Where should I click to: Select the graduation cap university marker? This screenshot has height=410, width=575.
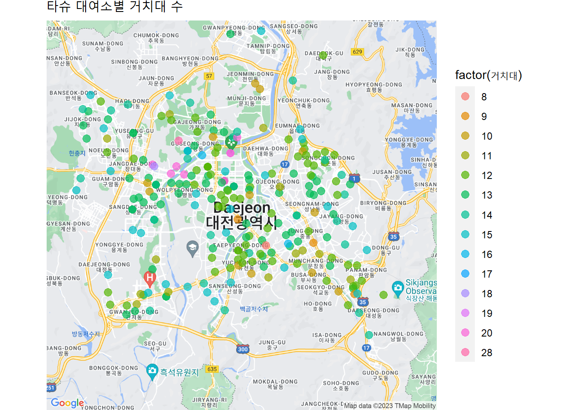coord(193,248)
